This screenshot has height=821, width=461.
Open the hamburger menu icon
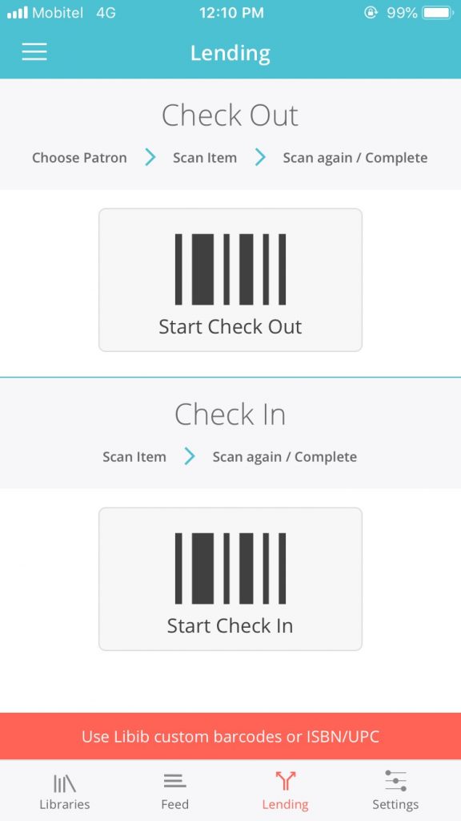click(34, 52)
